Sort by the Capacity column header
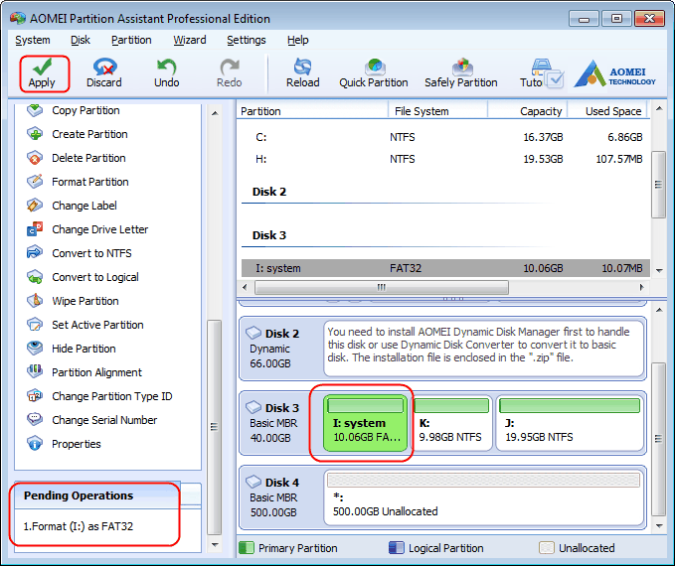 pyautogui.click(x=527, y=111)
